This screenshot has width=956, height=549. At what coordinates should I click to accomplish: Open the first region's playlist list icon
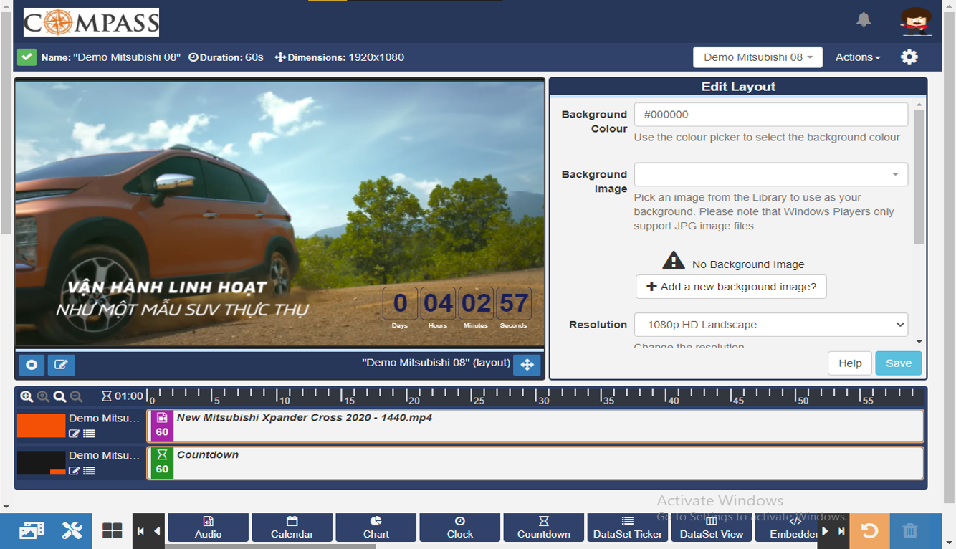pos(89,434)
